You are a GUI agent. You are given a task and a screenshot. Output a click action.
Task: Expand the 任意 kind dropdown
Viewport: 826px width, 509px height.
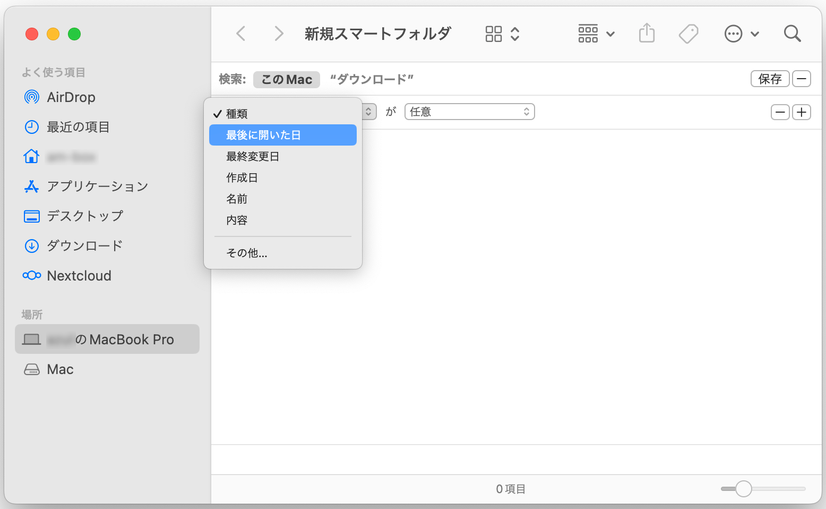(x=469, y=112)
